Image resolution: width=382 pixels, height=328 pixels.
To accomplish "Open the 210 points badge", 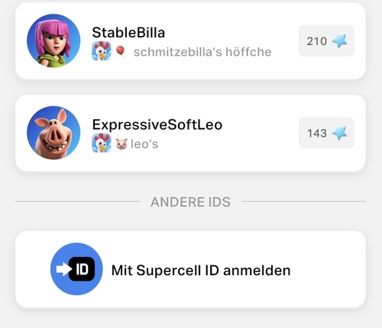I will [326, 41].
